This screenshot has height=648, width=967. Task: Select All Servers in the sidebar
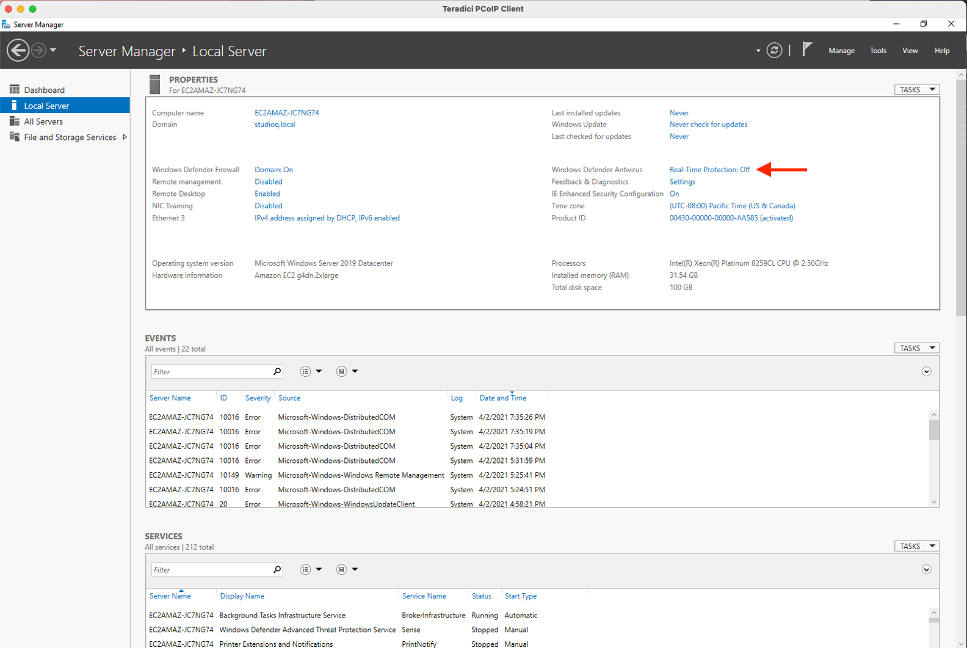tap(65, 122)
